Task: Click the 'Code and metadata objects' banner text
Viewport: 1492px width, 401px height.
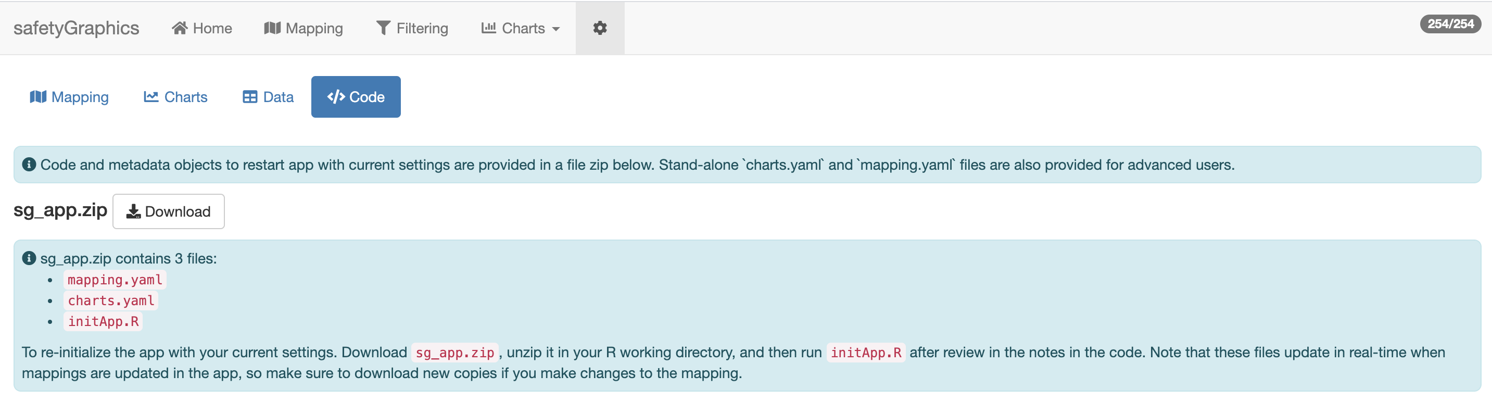Action: (637, 165)
